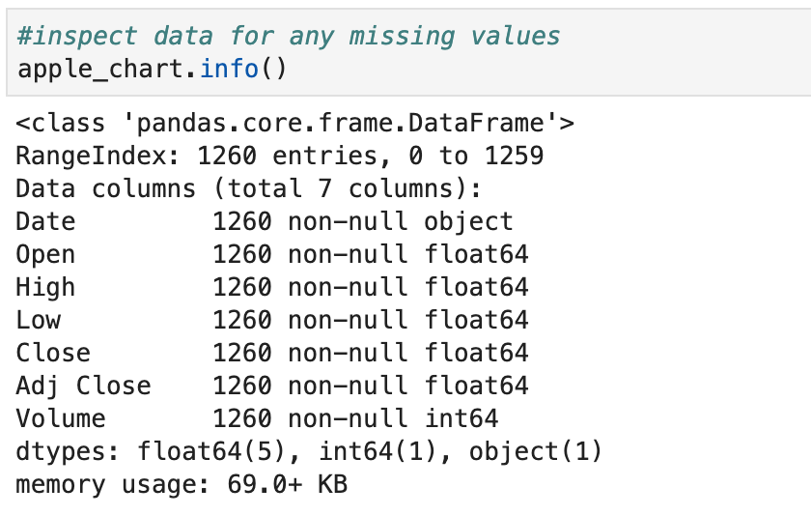The image size is (811, 516).
Task: Click the 'apple_chart' variable name in the code
Action: pos(101,70)
